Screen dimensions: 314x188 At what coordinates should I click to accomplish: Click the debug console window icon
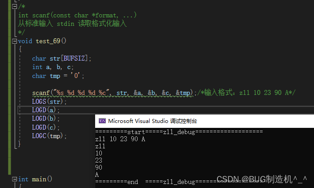pyautogui.click(x=102, y=121)
